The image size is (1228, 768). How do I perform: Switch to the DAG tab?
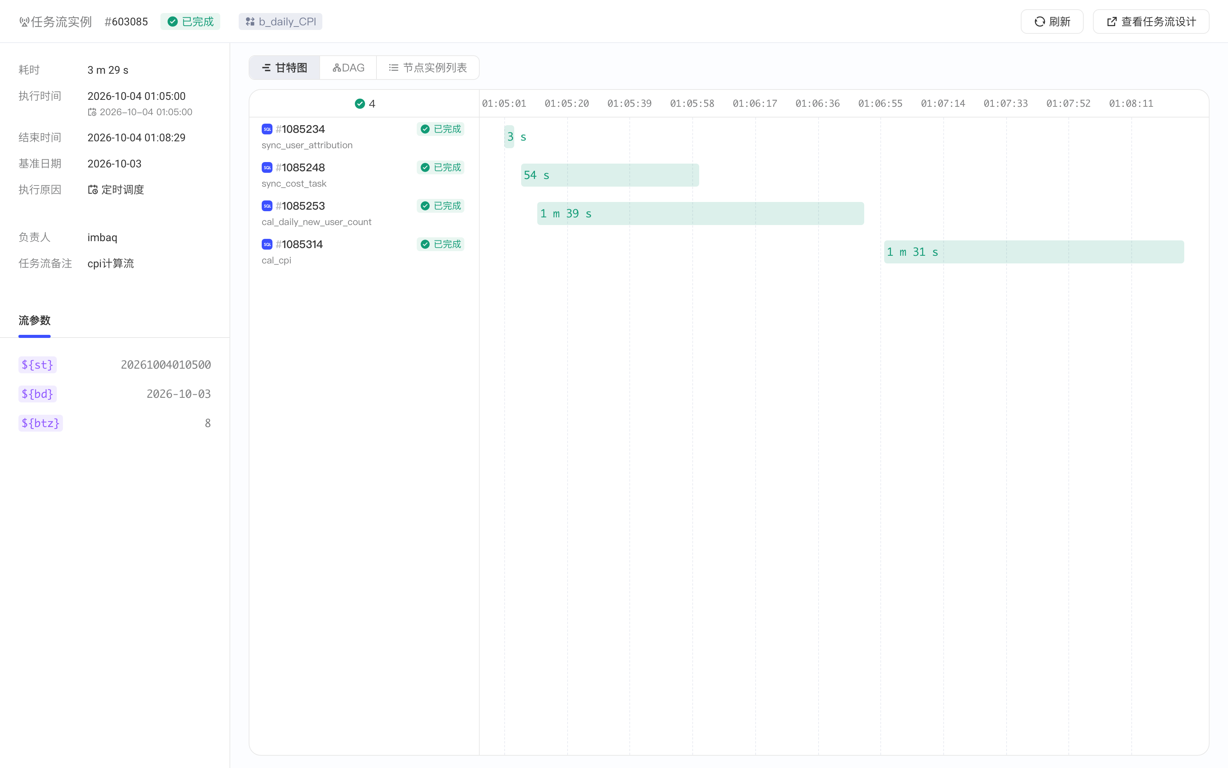point(348,68)
